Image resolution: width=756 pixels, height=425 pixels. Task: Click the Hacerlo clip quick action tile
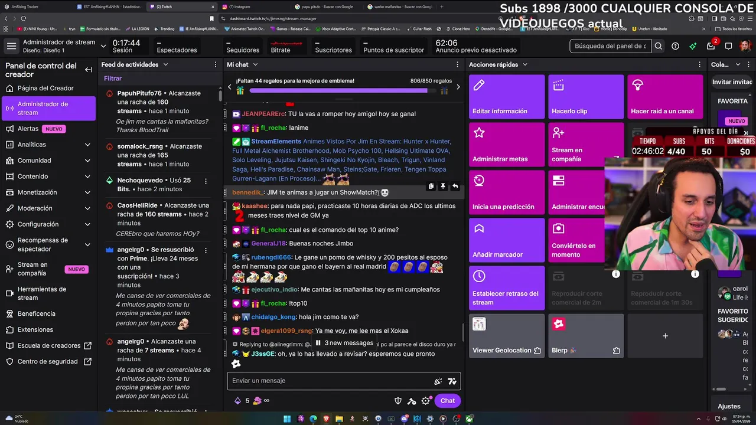point(586,97)
